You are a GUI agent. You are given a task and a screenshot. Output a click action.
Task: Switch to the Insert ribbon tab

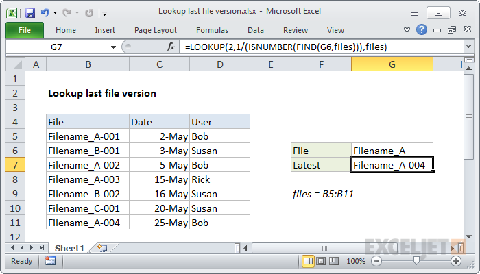pos(105,30)
